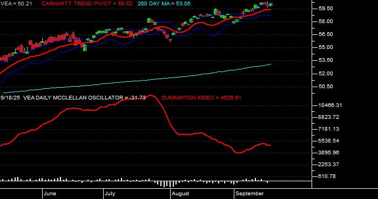378x199 pixels.
Task: Click the June month marker on timeline
Action: pyautogui.click(x=50, y=194)
